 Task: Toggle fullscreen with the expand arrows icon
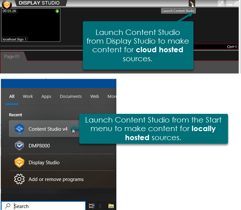click(x=221, y=4)
